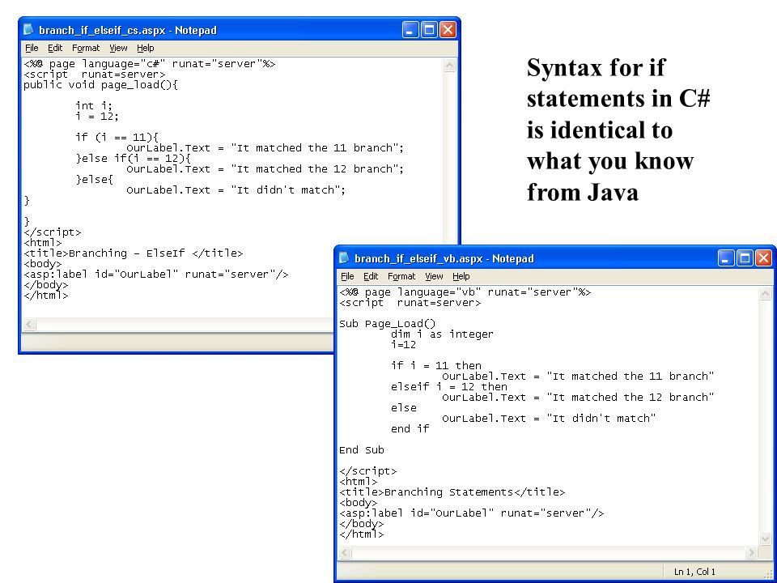Open Format menu in branch_if_elseif_vb.aspx Notepad
Viewport: 777px width, 583px height.
[x=401, y=276]
